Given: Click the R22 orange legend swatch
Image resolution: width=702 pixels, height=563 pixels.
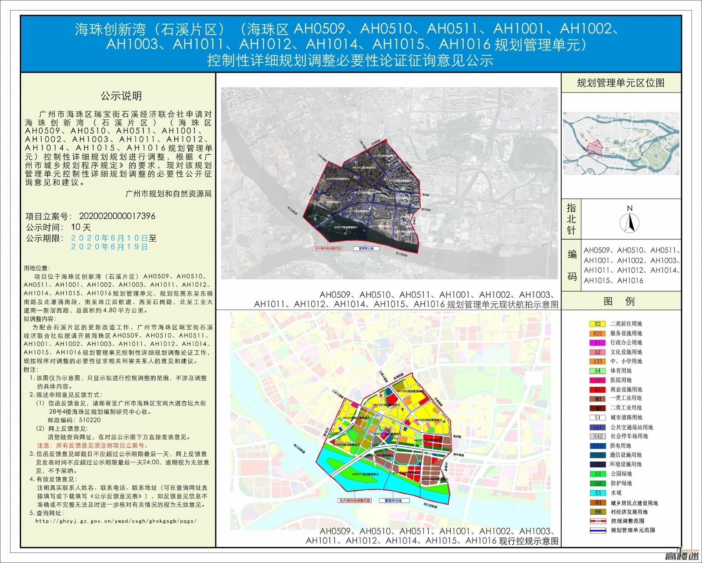Looking at the screenshot, I should point(597,333).
